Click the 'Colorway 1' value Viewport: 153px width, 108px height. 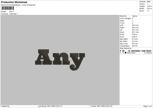(14, 14)
